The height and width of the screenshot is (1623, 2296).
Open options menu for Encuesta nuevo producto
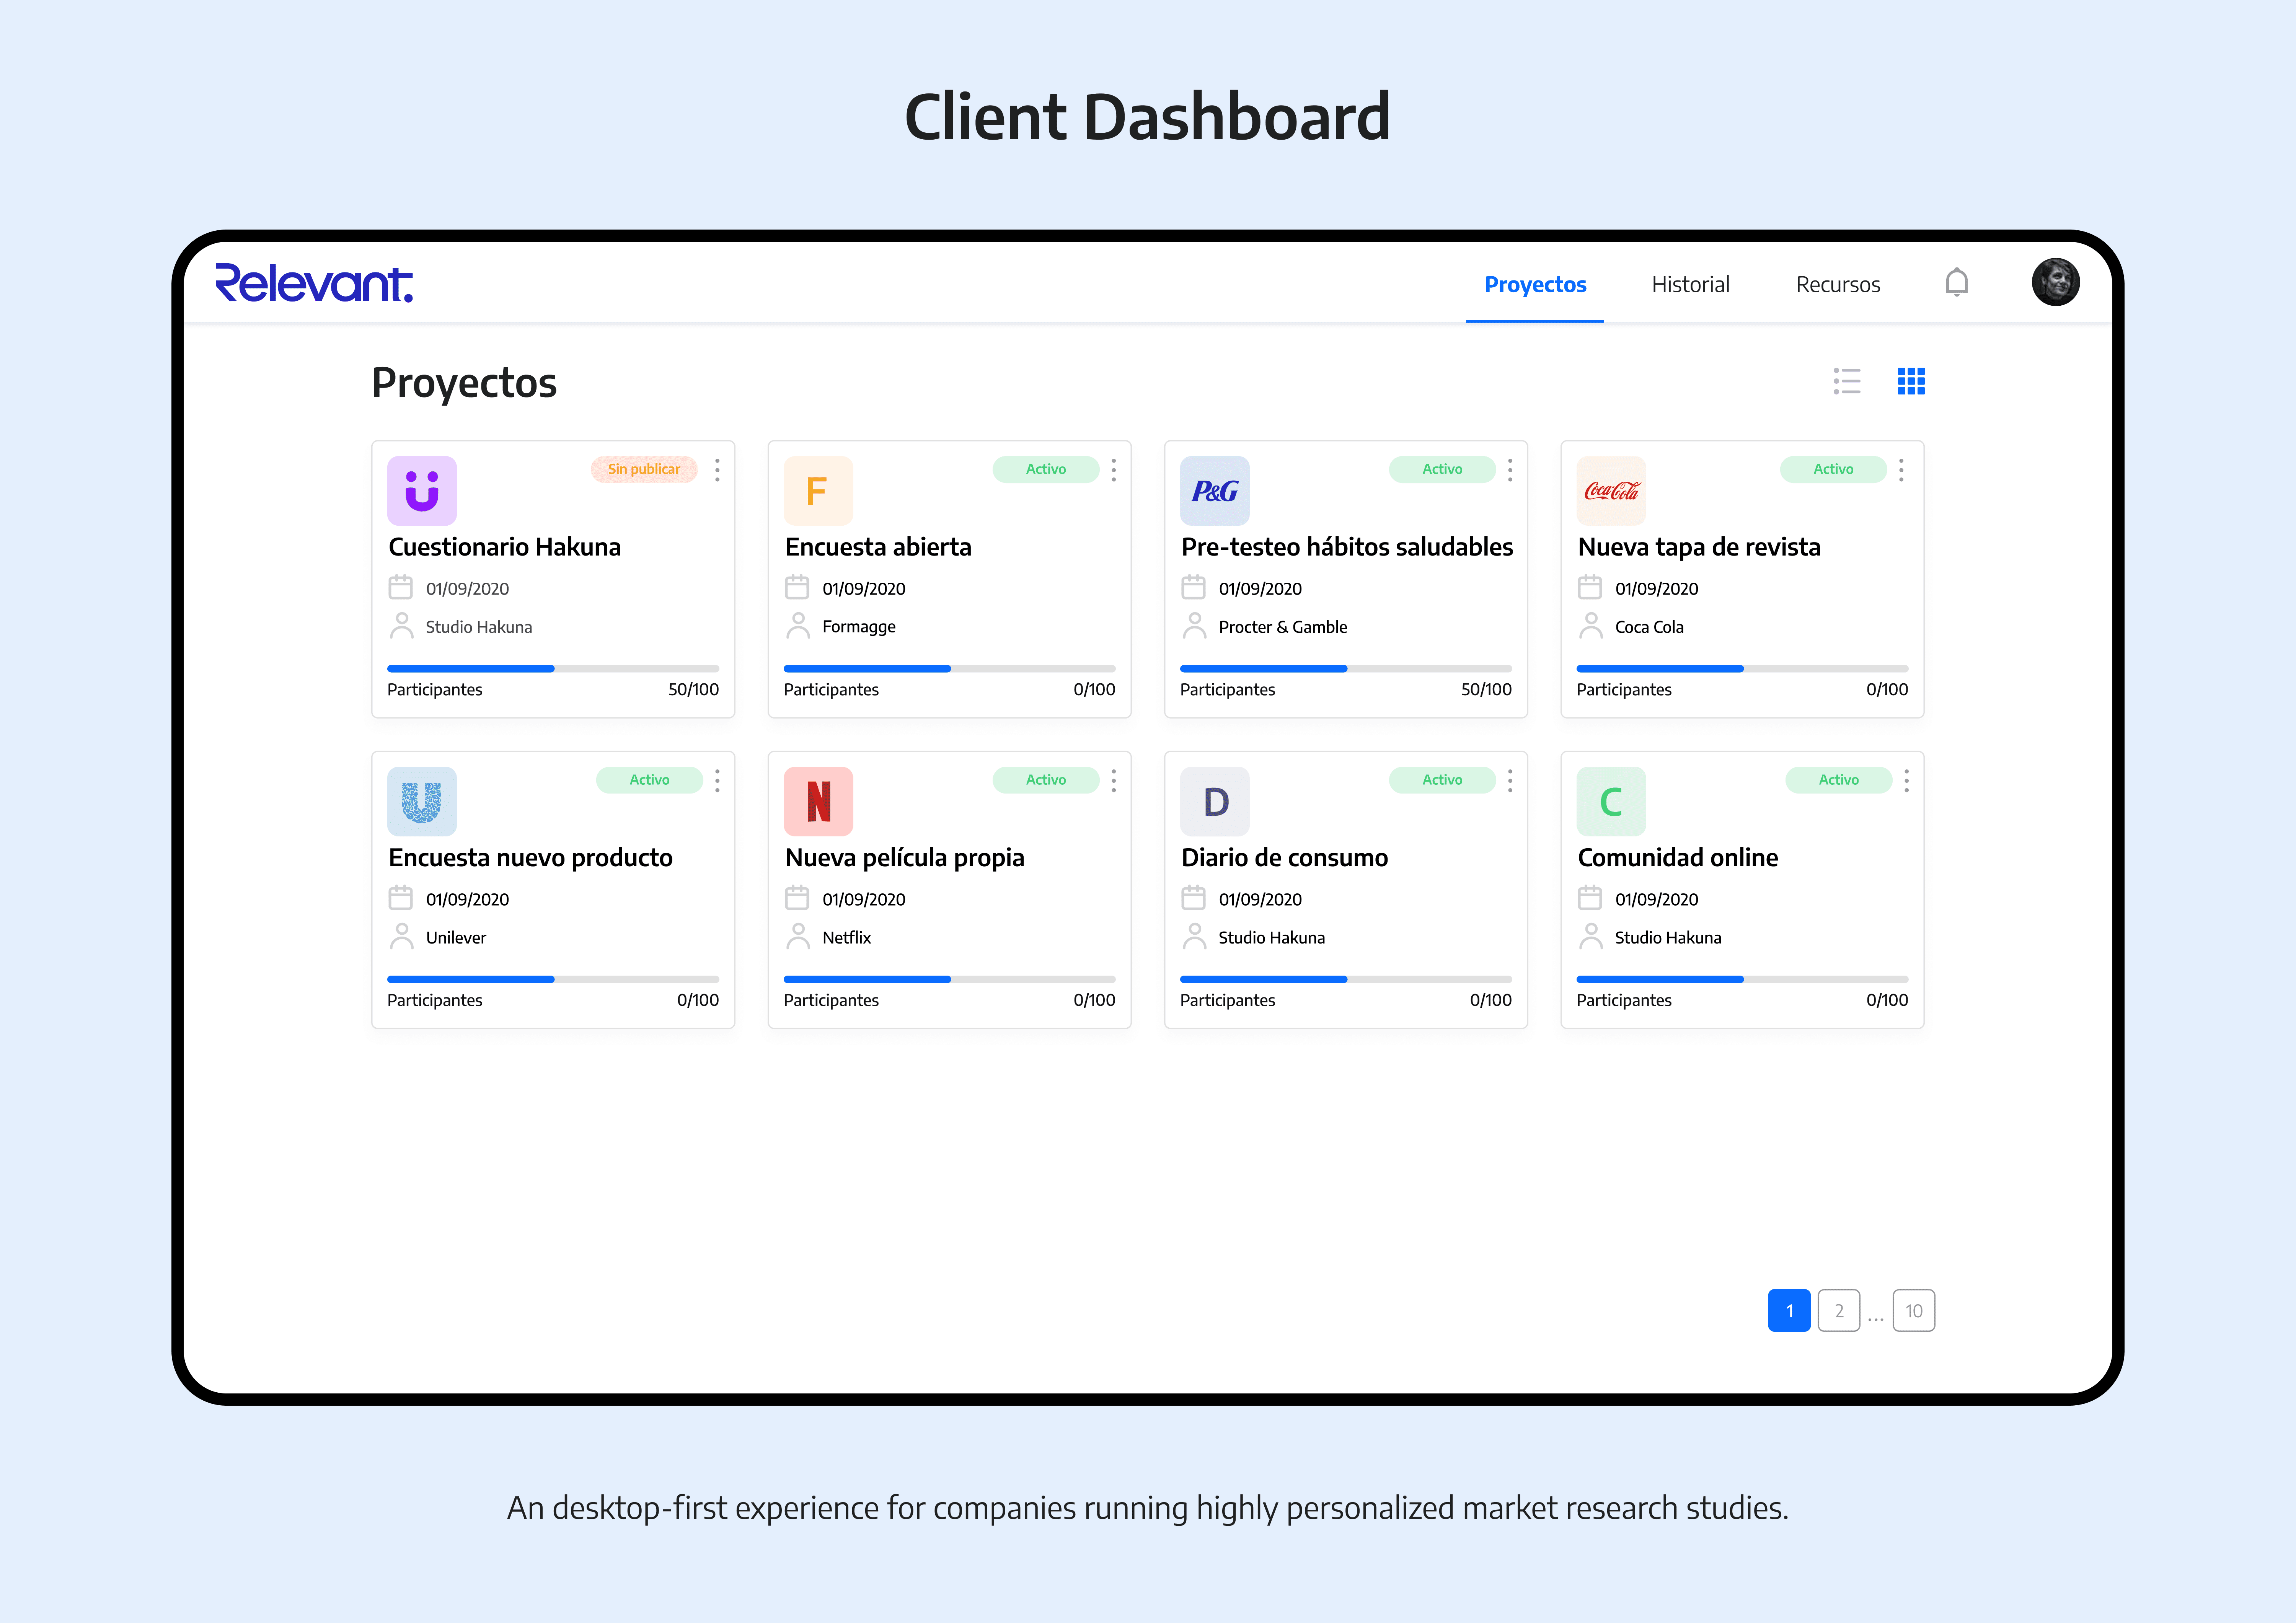[717, 780]
